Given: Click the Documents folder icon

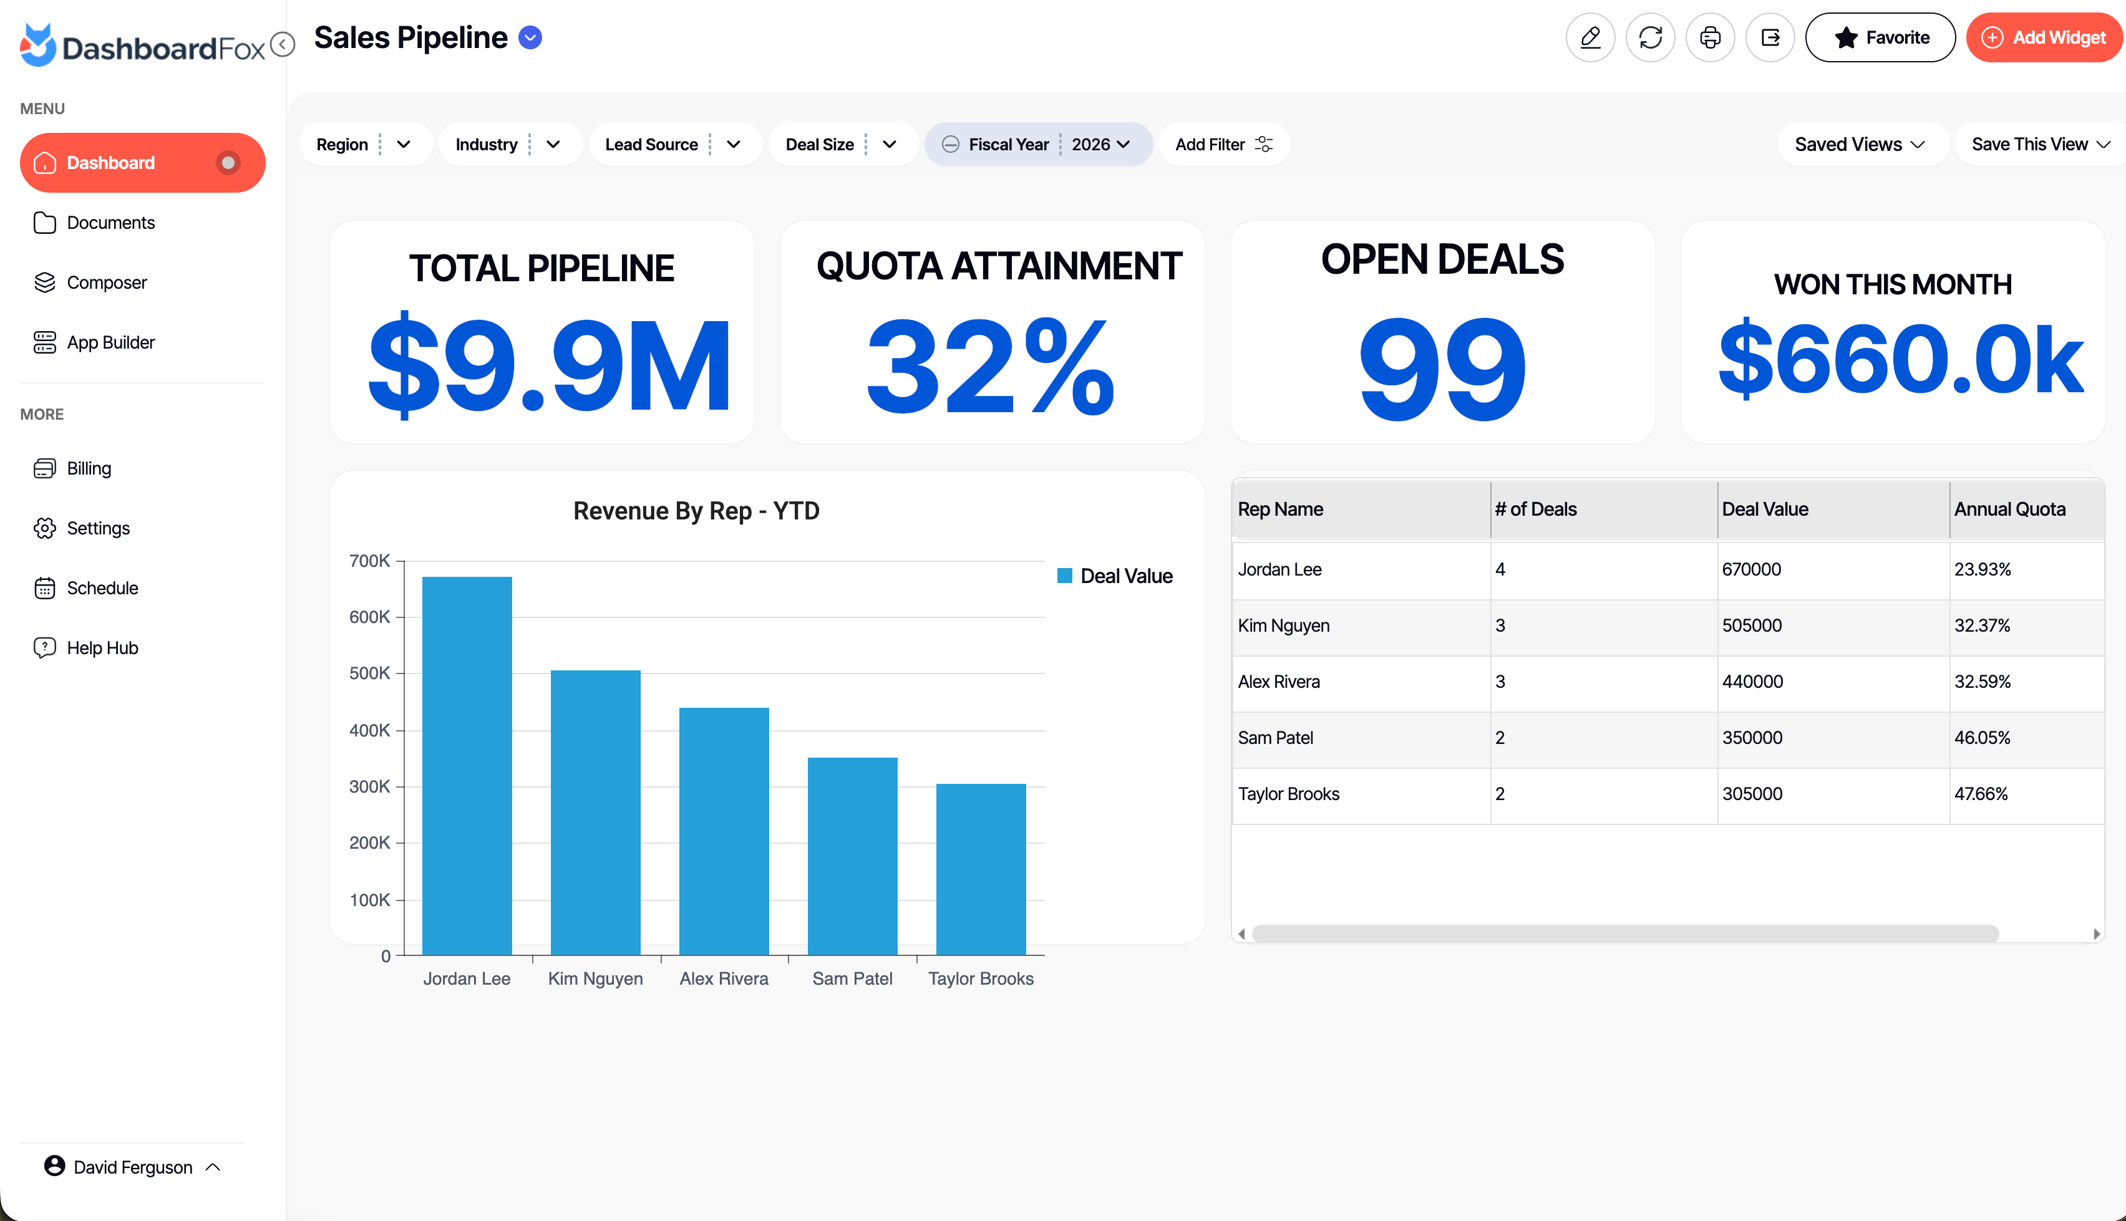Looking at the screenshot, I should tap(44, 222).
